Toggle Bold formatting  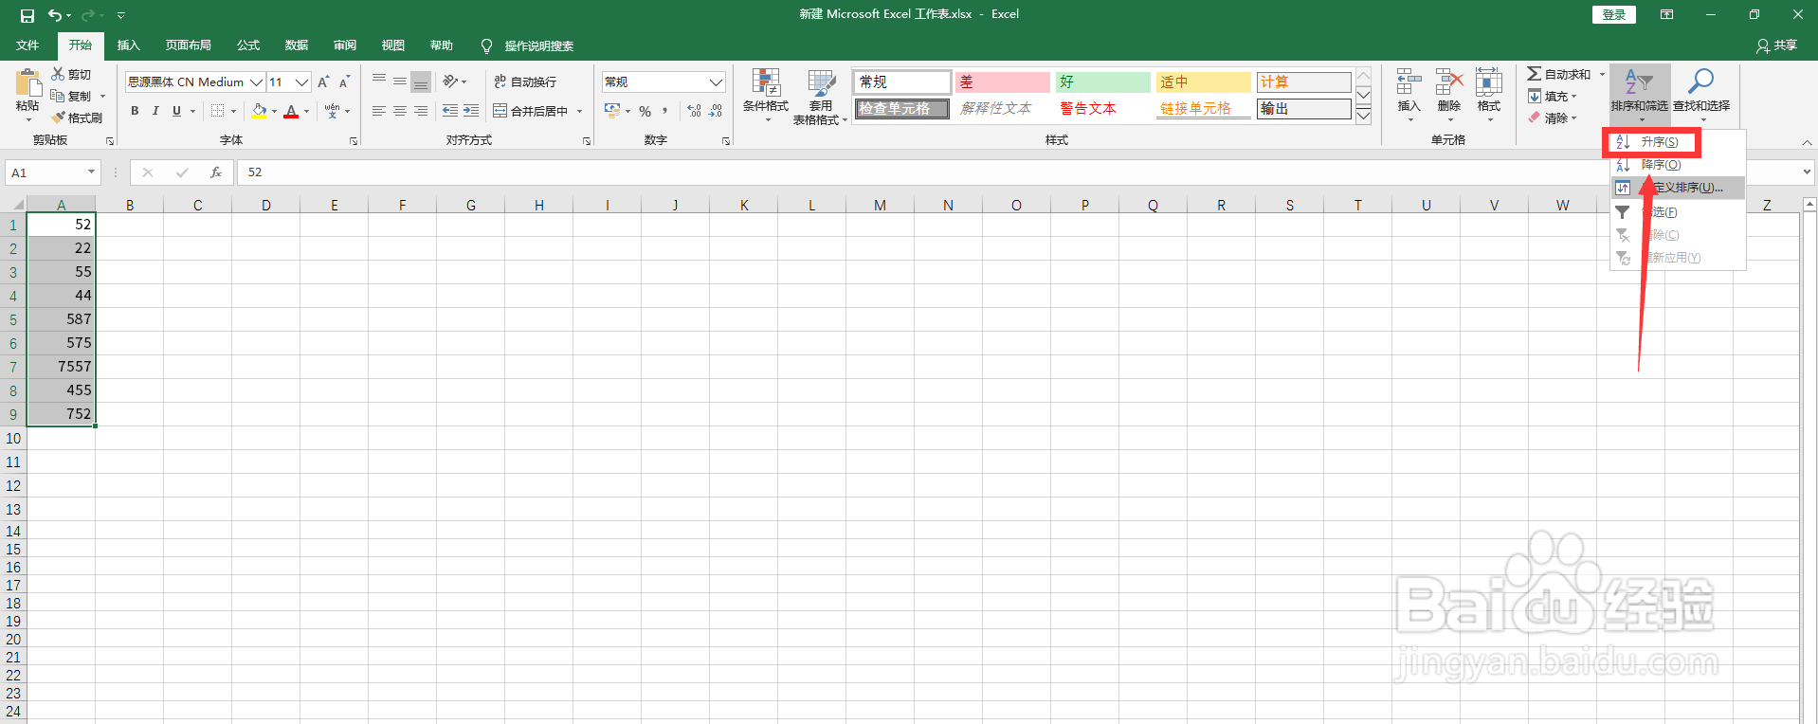[x=135, y=111]
